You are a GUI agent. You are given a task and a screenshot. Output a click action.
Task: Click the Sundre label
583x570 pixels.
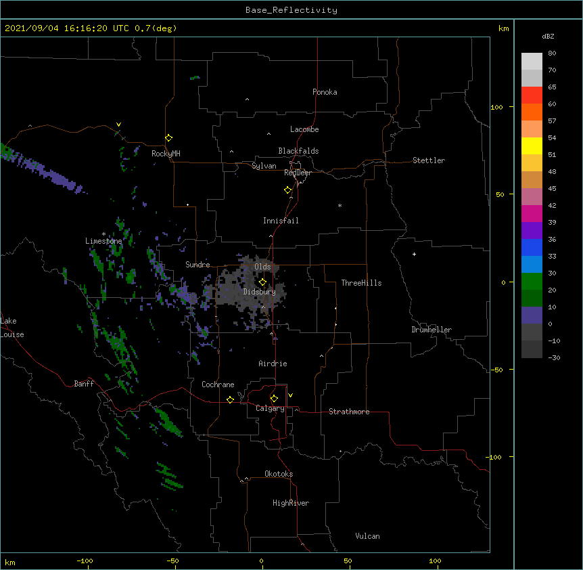[197, 265]
